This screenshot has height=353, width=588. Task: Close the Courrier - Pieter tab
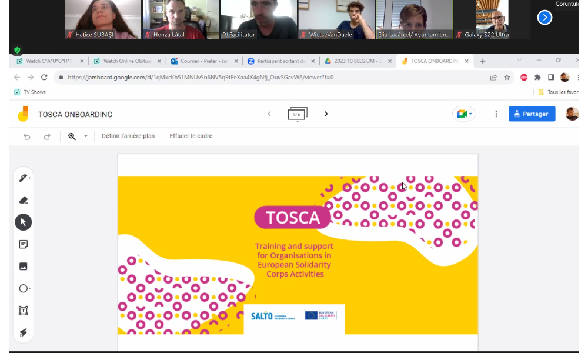click(x=236, y=61)
